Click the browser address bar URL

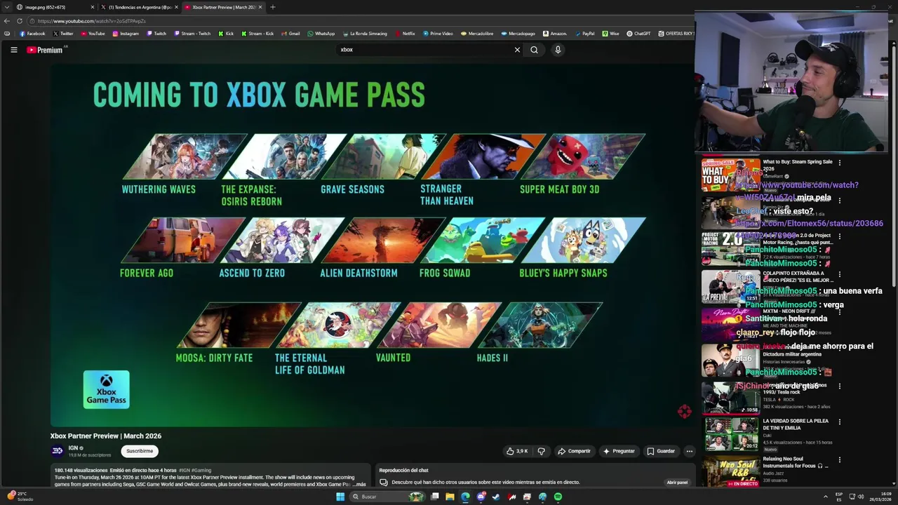(x=91, y=21)
